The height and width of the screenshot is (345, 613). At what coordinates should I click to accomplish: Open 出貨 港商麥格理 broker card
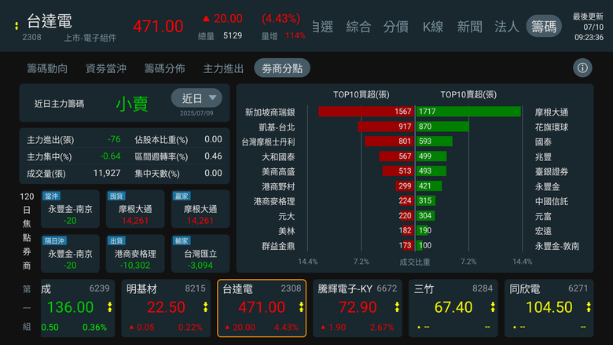[135, 254]
